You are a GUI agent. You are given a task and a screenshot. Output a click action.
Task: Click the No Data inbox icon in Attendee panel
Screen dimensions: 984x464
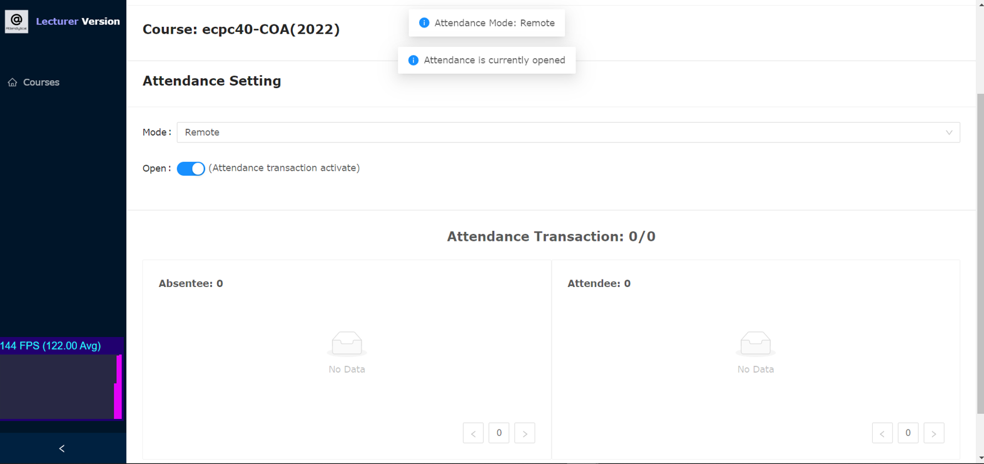pyautogui.click(x=756, y=343)
